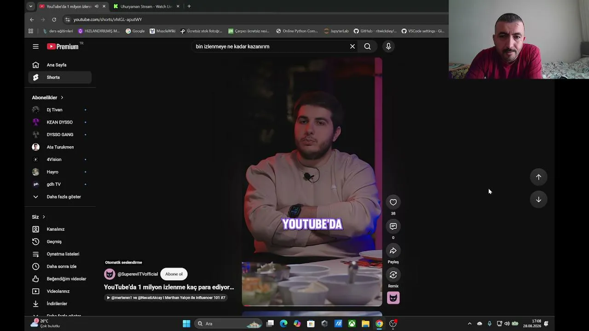Screen dimensions: 589x331
Task: Open Ana Sayfa in the sidebar
Action: click(x=60, y=65)
